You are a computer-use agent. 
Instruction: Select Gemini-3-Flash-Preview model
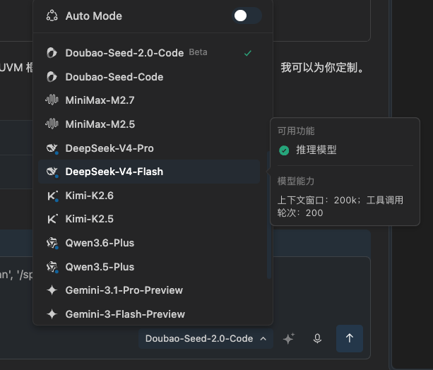tap(149, 314)
